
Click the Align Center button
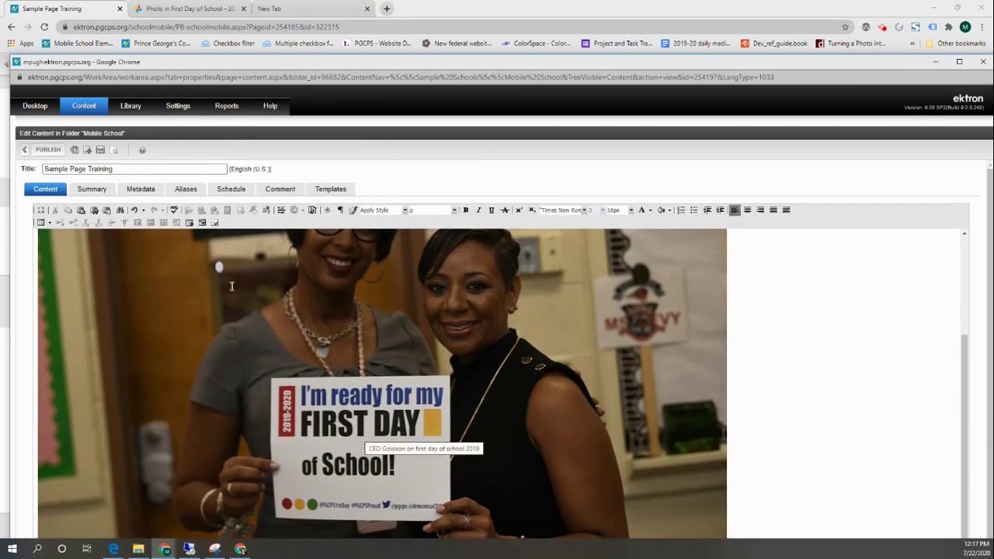747,210
